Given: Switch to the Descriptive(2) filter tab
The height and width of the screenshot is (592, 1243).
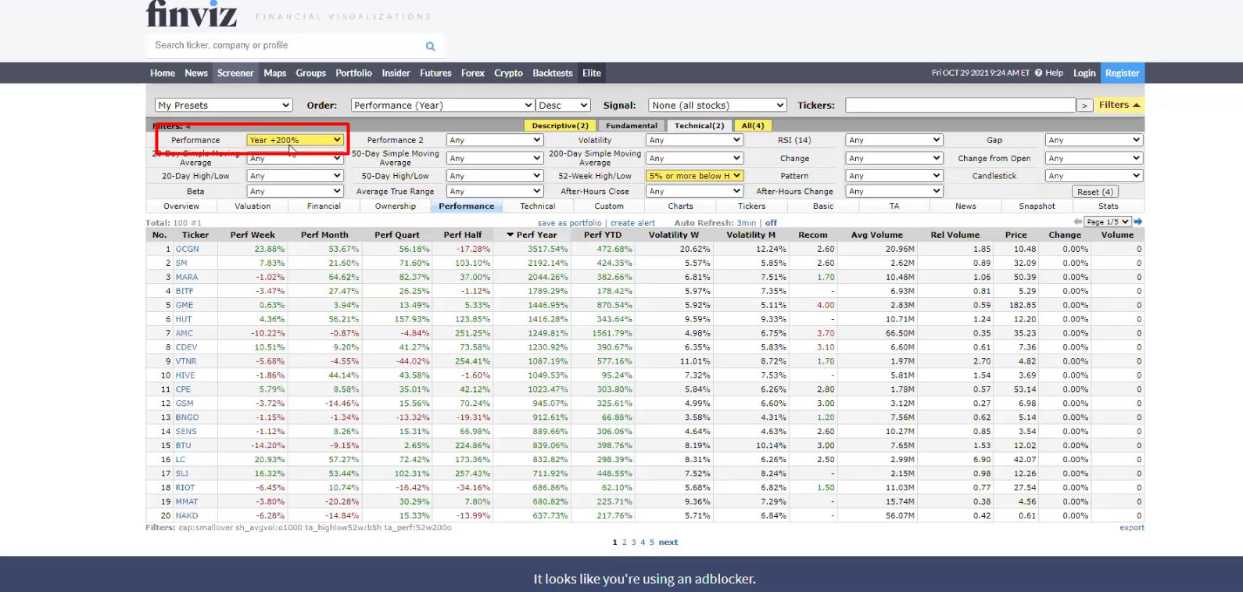Looking at the screenshot, I should (560, 125).
